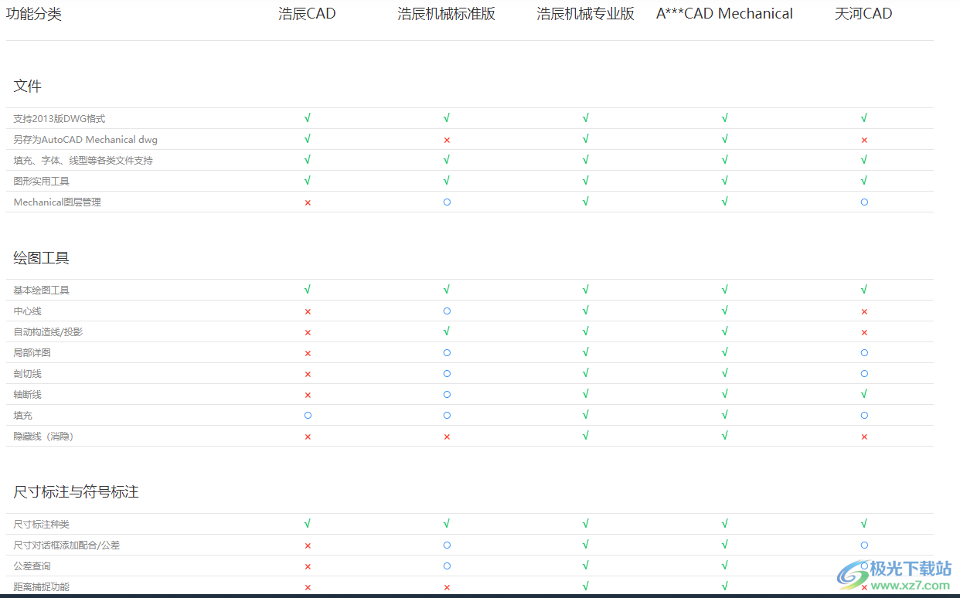Image resolution: width=960 pixels, height=598 pixels.
Task: Click 浩辰CAD check mark in 支持2013版DWG格式 row
Action: (308, 118)
